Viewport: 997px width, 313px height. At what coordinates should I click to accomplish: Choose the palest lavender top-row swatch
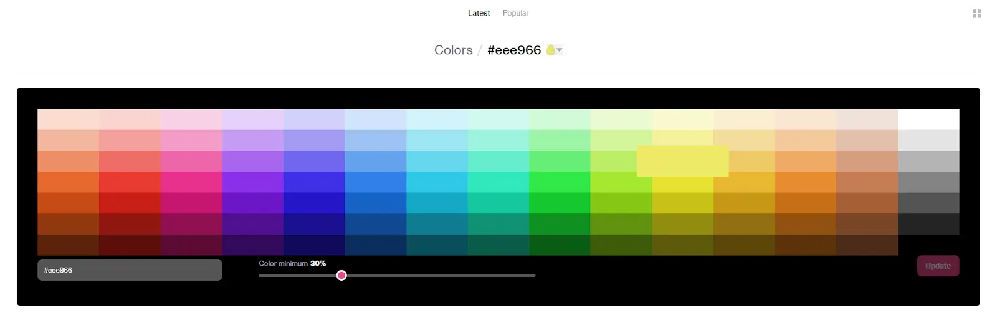coord(253,119)
